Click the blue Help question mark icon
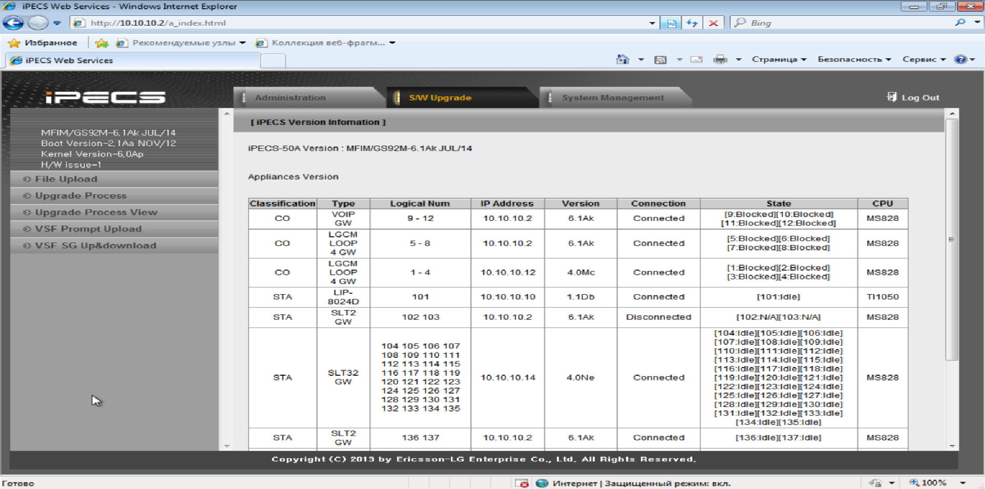The image size is (985, 489). (x=960, y=59)
